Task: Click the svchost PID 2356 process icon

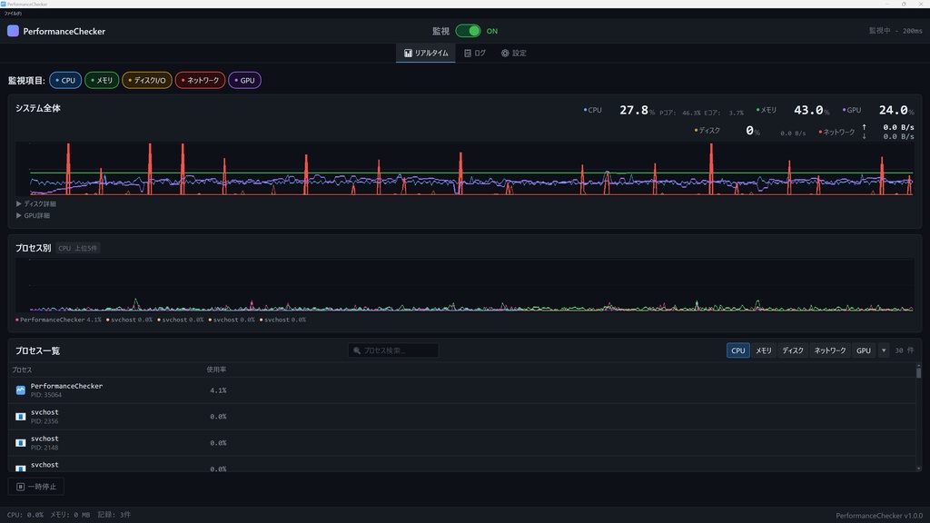Action: point(20,416)
